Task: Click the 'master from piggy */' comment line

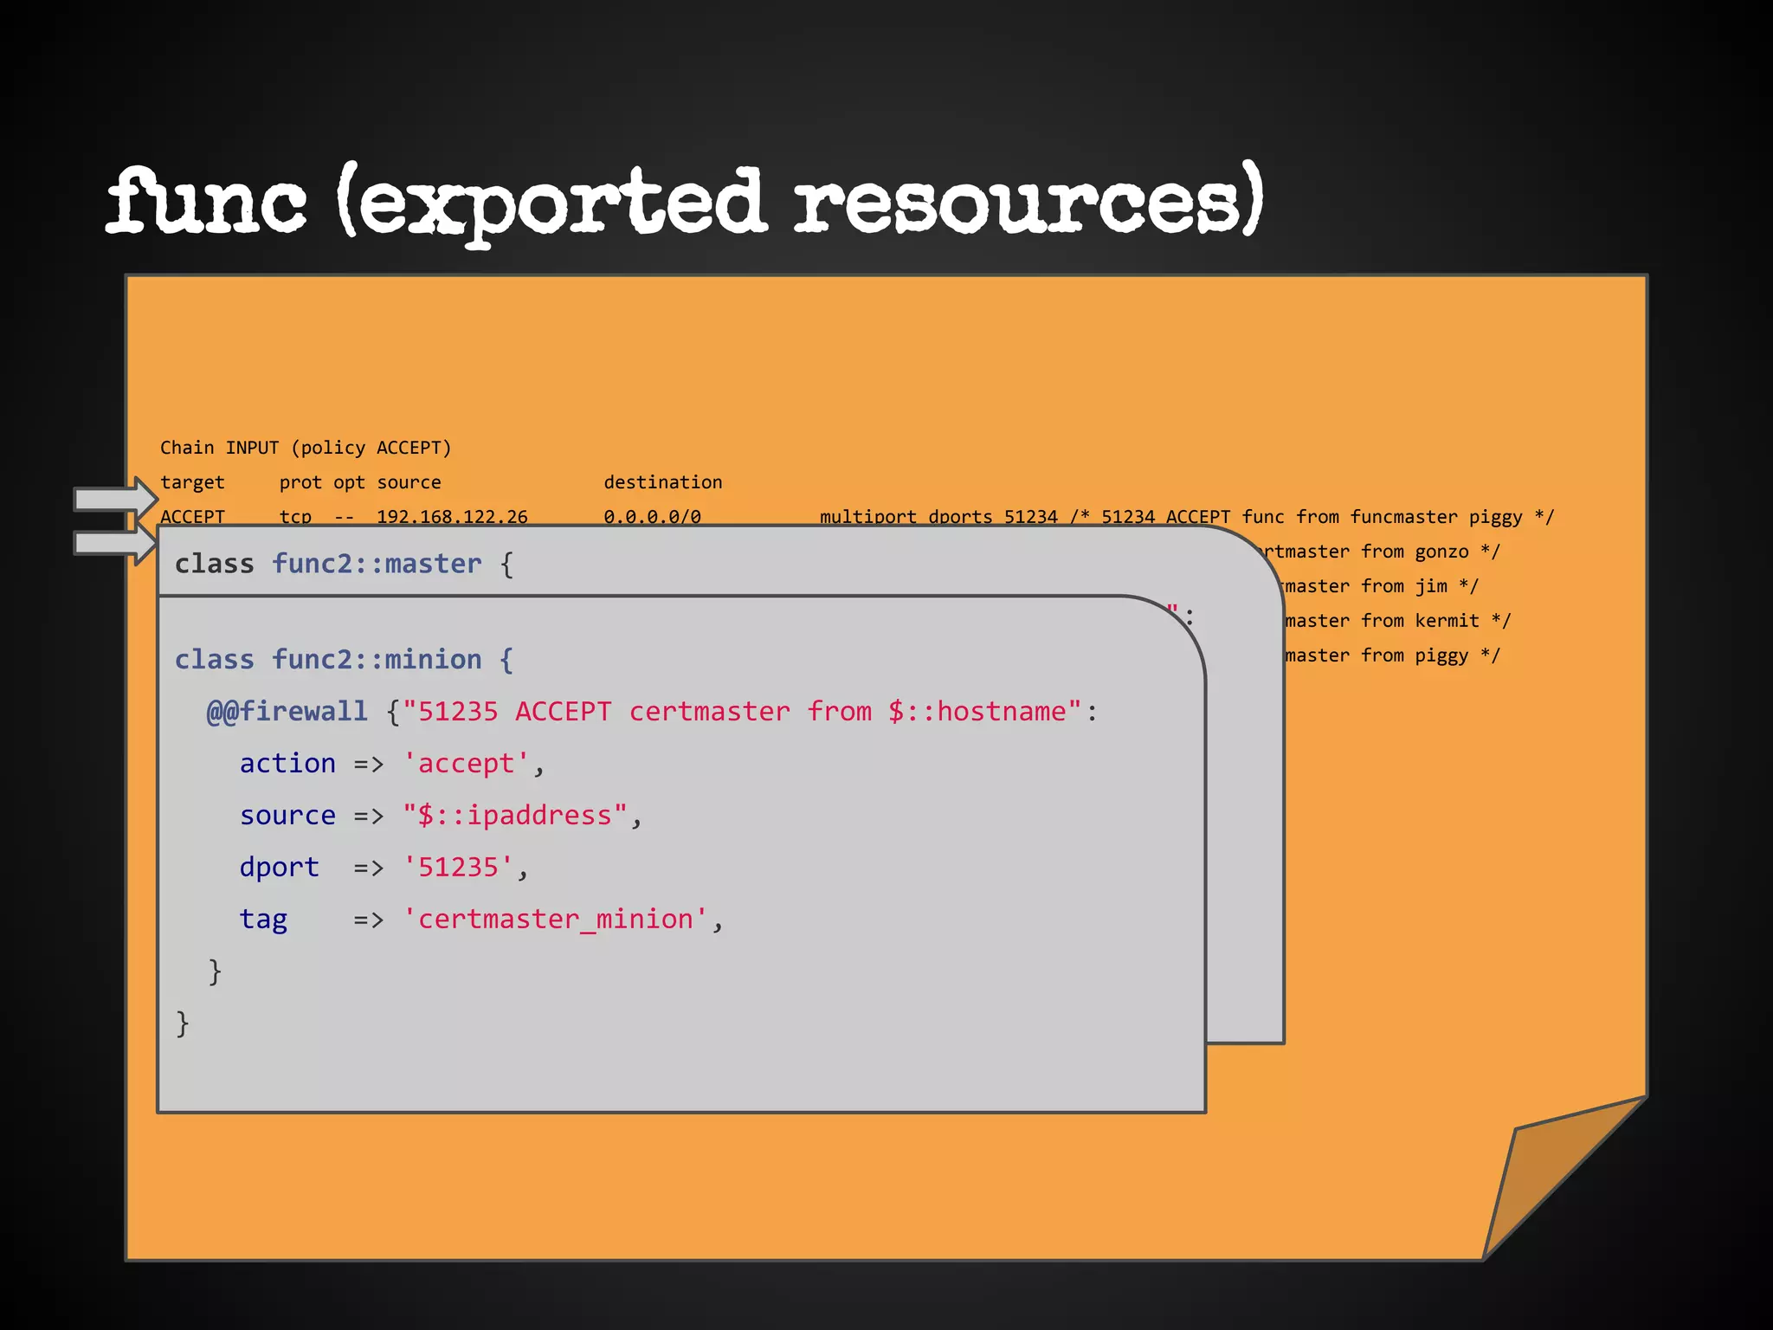Action: pyautogui.click(x=1392, y=655)
